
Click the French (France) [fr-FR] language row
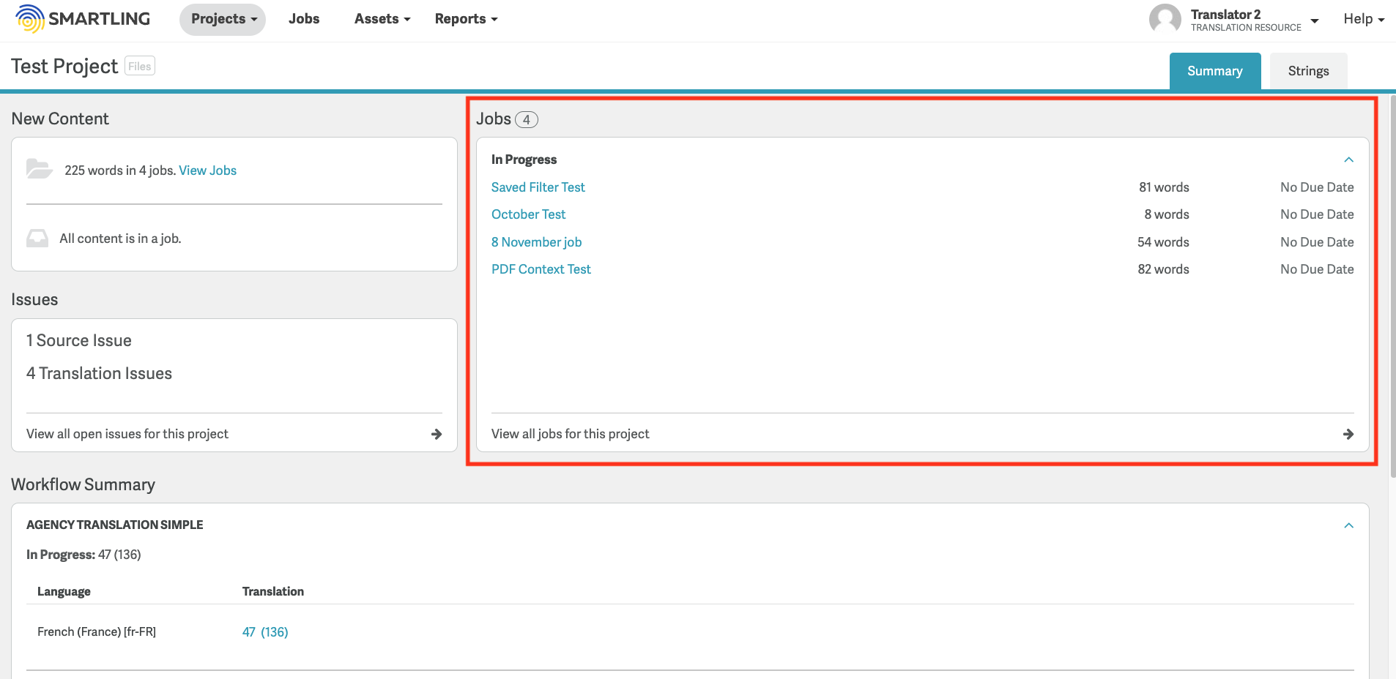tap(97, 632)
